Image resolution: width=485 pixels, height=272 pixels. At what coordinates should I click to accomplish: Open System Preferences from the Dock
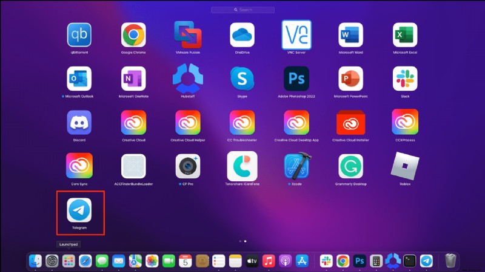click(x=52, y=261)
